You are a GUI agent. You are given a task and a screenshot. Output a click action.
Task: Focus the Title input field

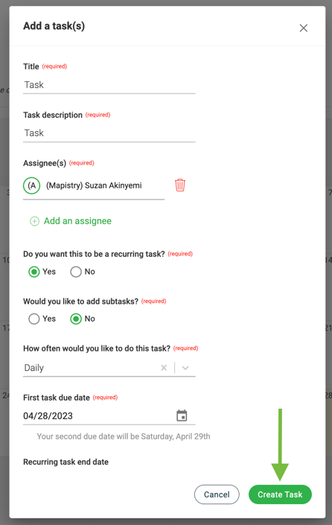click(109, 85)
